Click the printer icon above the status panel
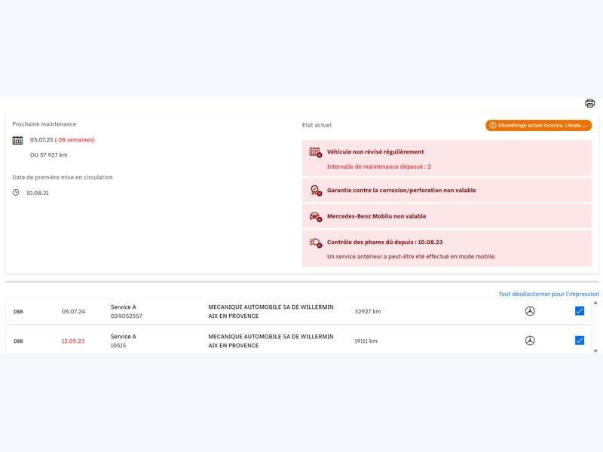 589,103
